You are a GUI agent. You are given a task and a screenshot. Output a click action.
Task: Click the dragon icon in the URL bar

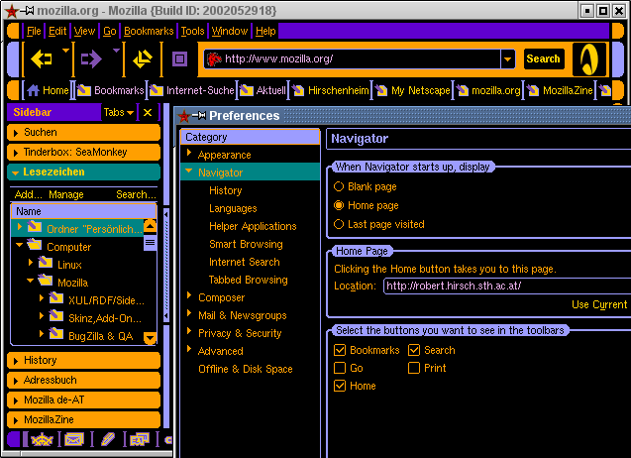[214, 59]
